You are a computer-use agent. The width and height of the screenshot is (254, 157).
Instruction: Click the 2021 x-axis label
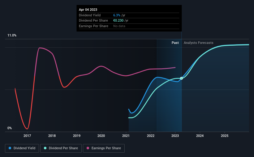[x=126, y=136]
